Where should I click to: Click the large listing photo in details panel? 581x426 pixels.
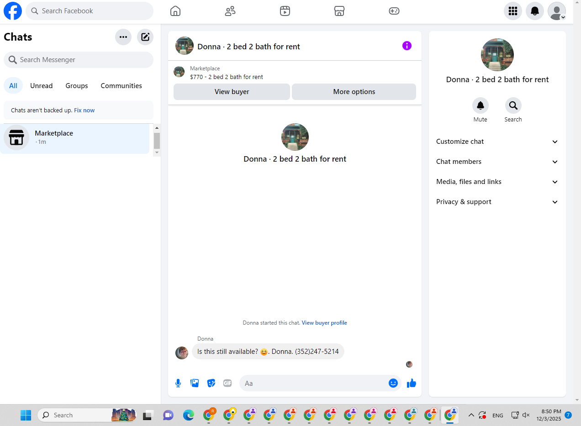point(497,55)
